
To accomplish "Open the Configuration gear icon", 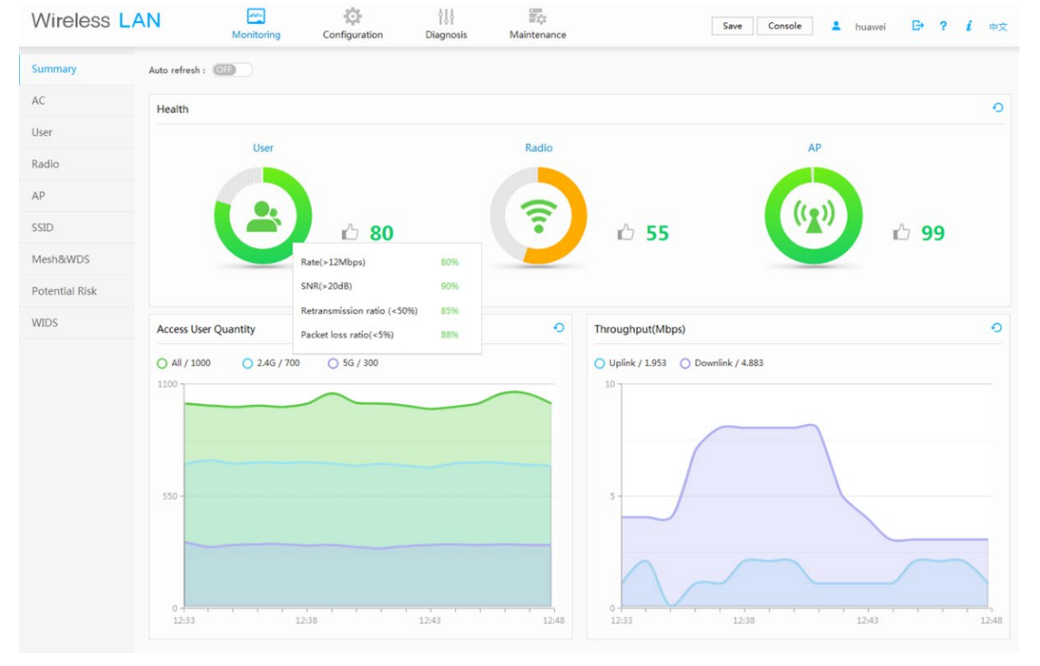I will (352, 16).
